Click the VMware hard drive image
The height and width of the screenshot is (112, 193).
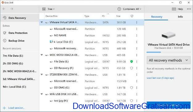click(x=169, y=35)
